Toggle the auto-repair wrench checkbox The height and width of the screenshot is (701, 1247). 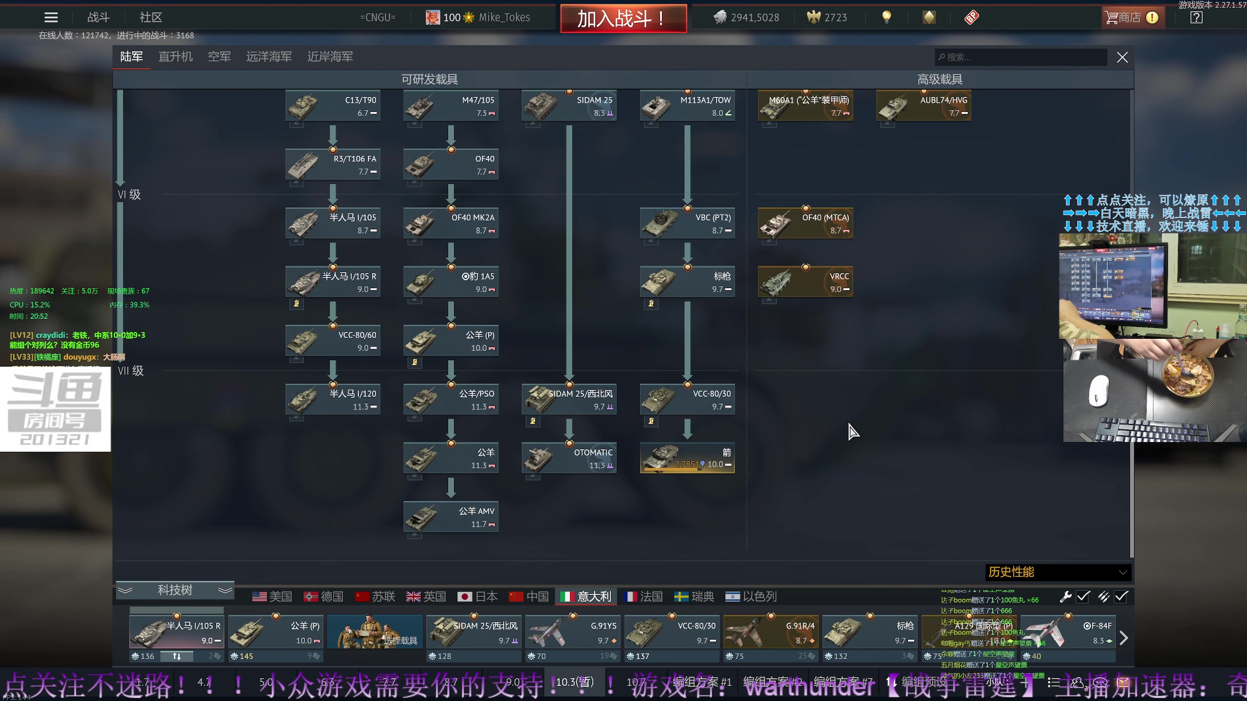[1083, 597]
